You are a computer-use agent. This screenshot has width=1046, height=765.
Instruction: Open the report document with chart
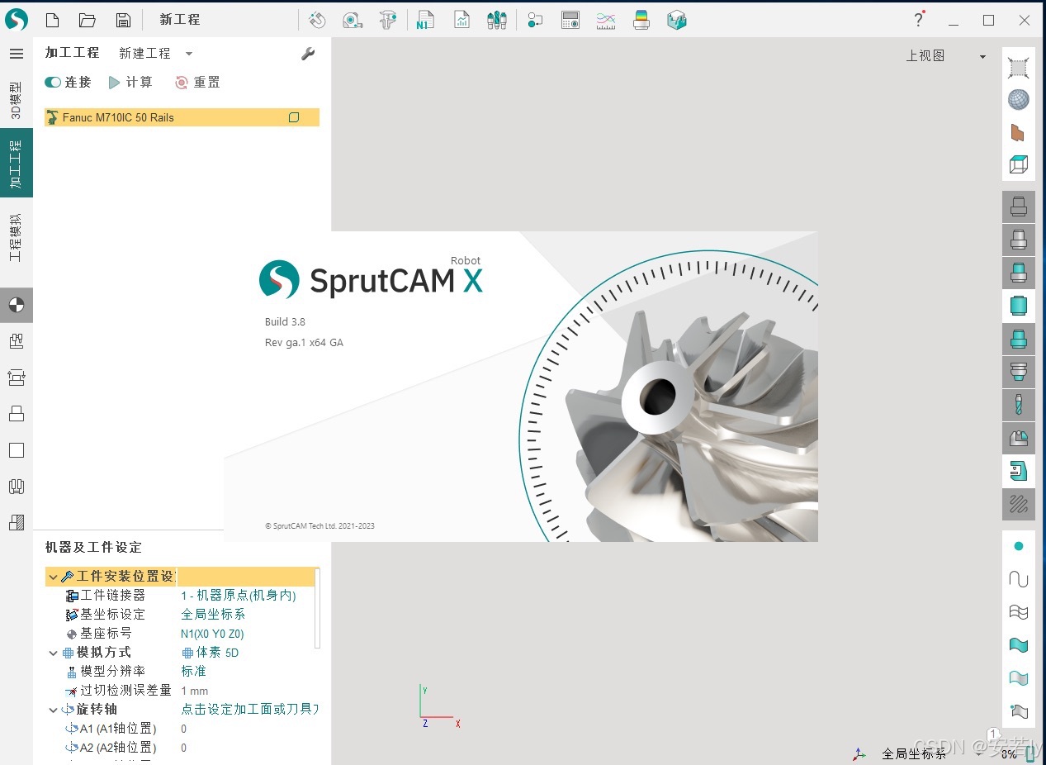click(461, 20)
